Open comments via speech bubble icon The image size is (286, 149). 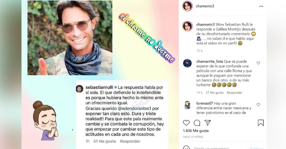[x=197, y=123]
